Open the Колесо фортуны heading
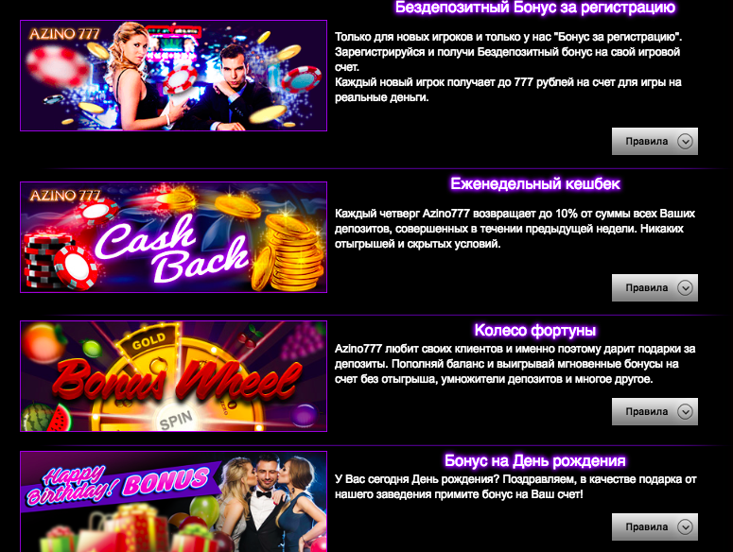The width and height of the screenshot is (733, 552). click(x=535, y=330)
